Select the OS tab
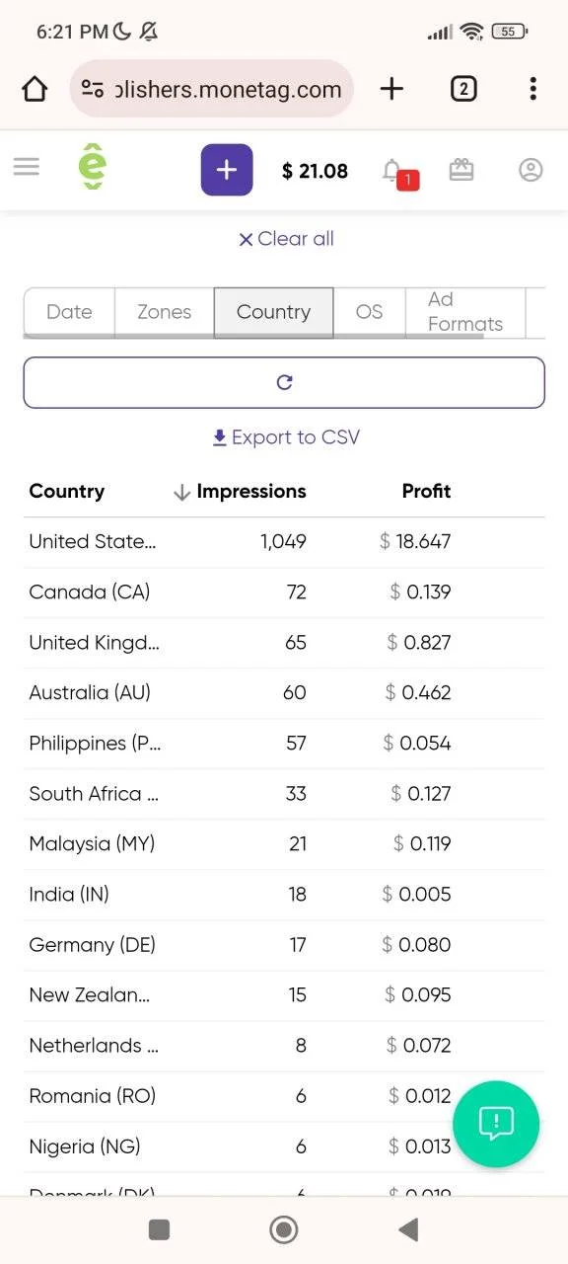The width and height of the screenshot is (568, 1264). coord(369,312)
